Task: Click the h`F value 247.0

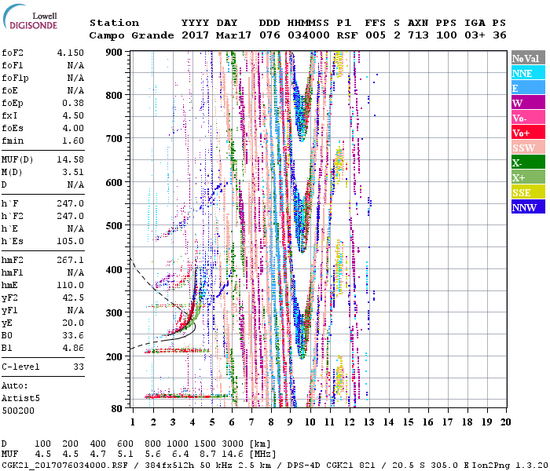Action: tap(71, 203)
